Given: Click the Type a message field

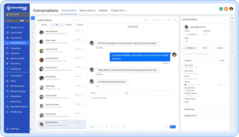Looking at the screenshot, I should click(x=133, y=109).
